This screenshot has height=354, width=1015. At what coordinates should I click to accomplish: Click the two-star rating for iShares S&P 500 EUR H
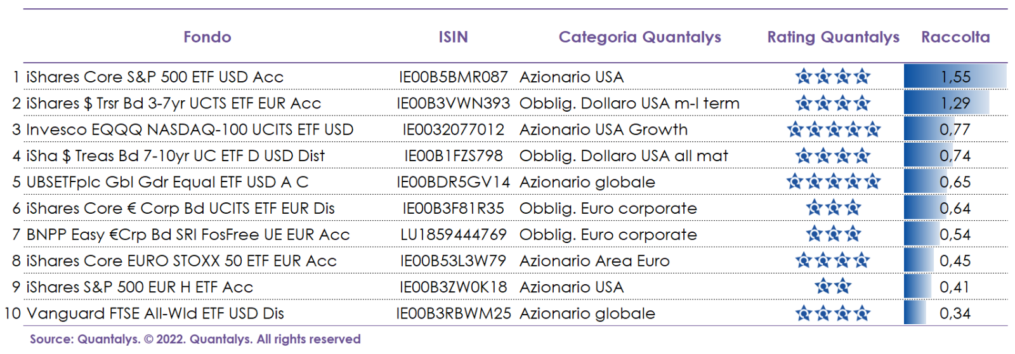pos(833,287)
